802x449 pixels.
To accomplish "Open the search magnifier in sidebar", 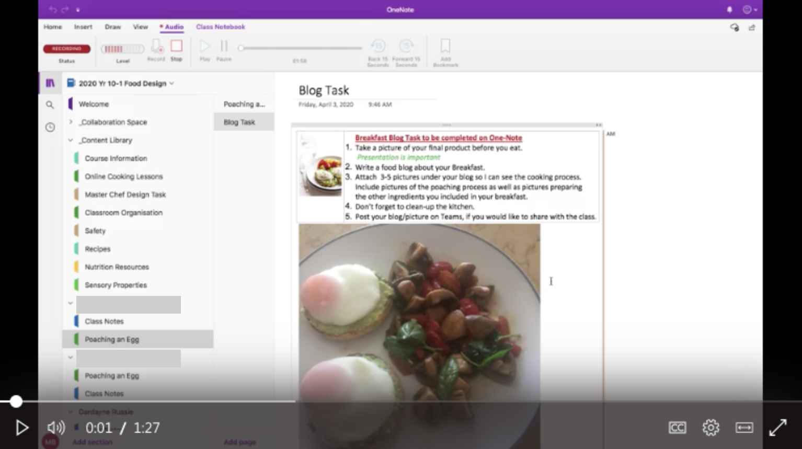I will point(50,105).
